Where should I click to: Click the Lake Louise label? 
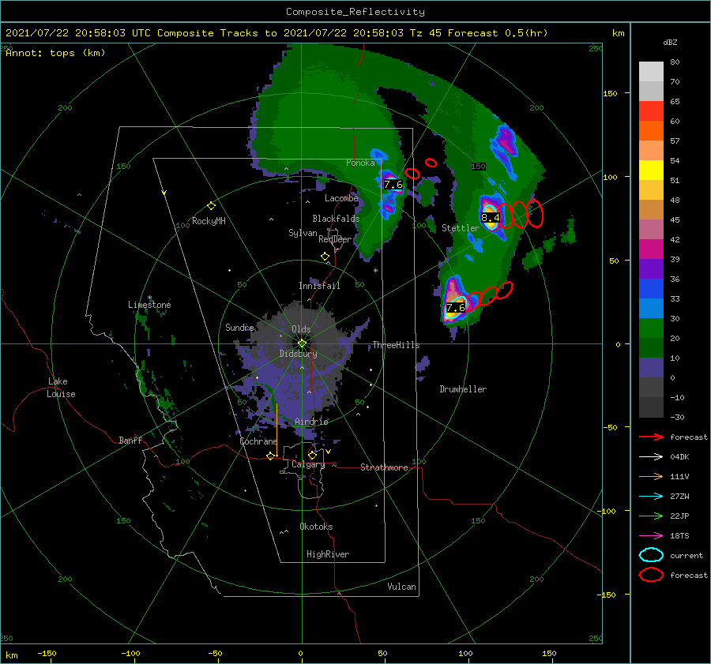coord(61,388)
